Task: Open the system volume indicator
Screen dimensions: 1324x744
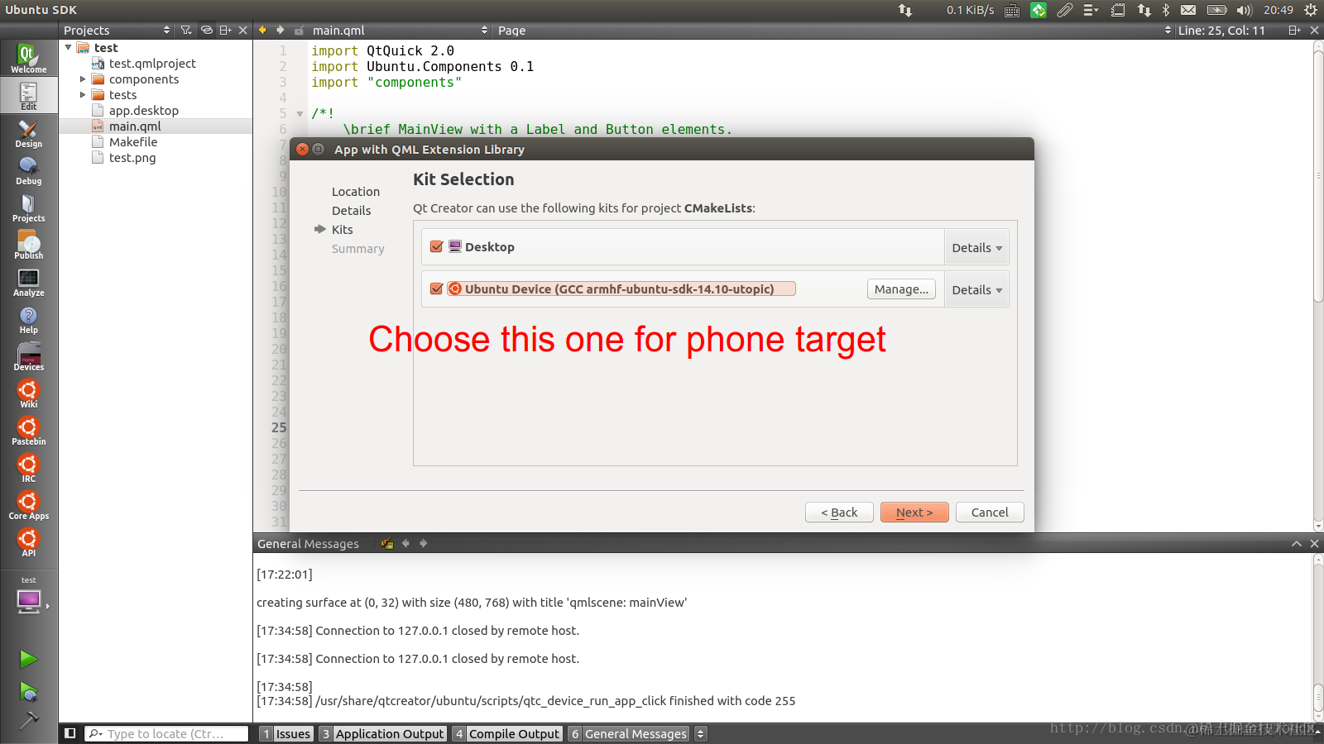Action: (1244, 10)
